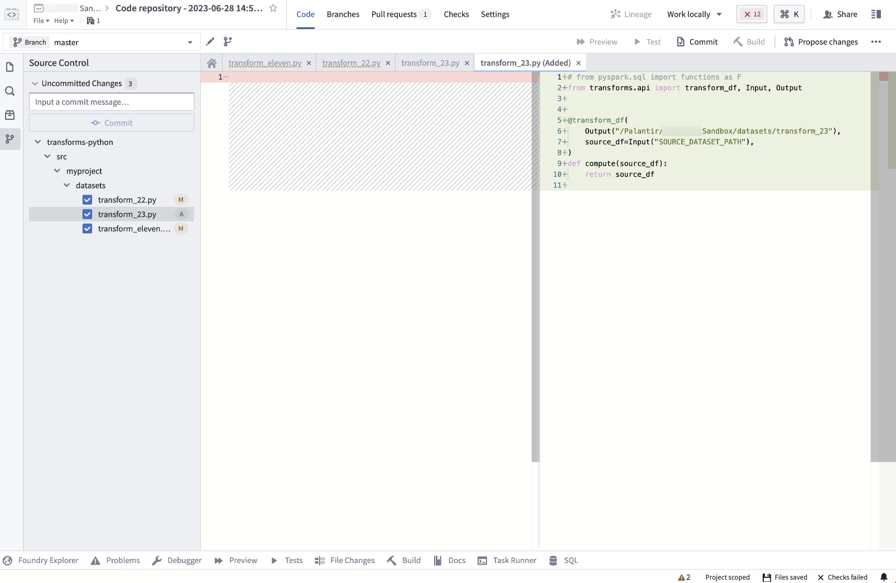Close the transform_eleven.py tab
The width and height of the screenshot is (896, 583).
pos(309,63)
